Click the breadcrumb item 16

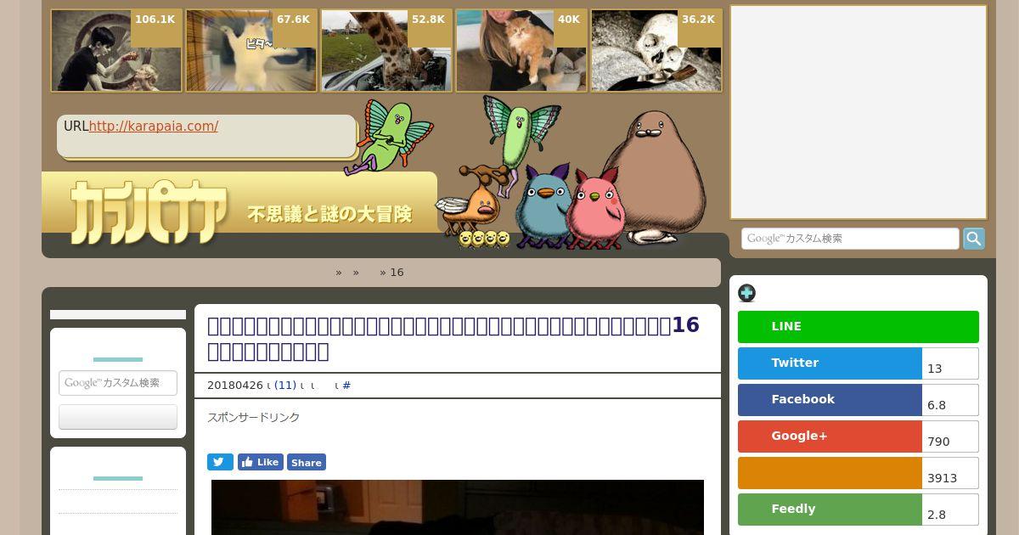397,273
